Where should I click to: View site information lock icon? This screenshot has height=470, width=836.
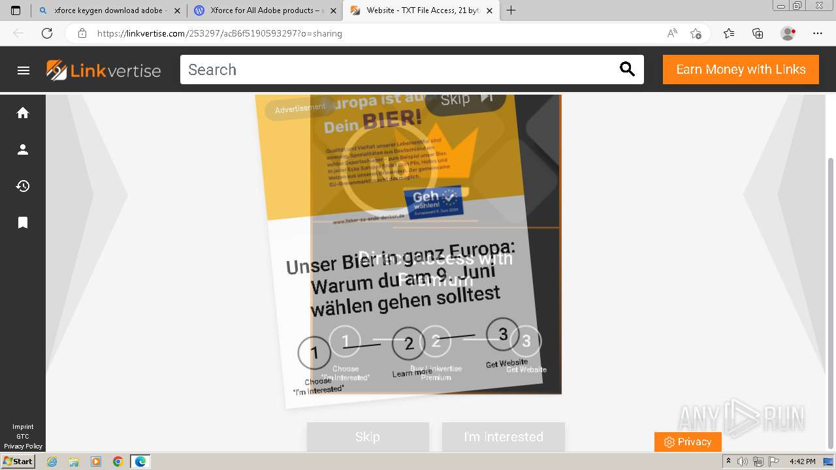click(x=82, y=33)
